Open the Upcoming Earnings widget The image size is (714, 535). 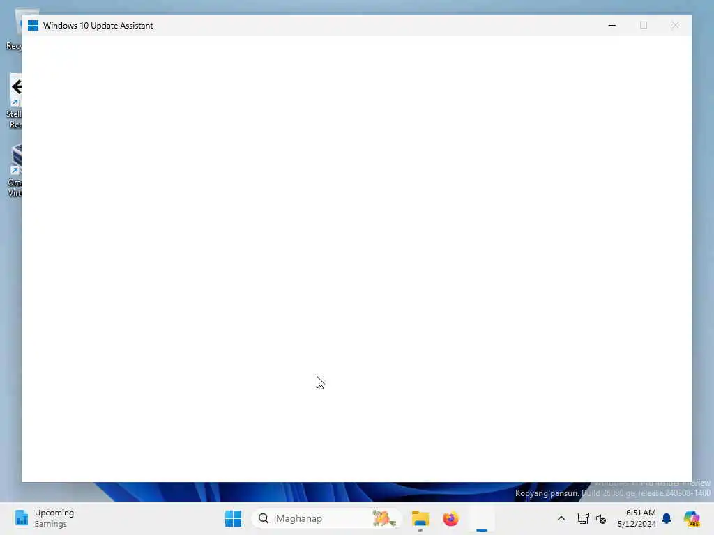pyautogui.click(x=44, y=518)
